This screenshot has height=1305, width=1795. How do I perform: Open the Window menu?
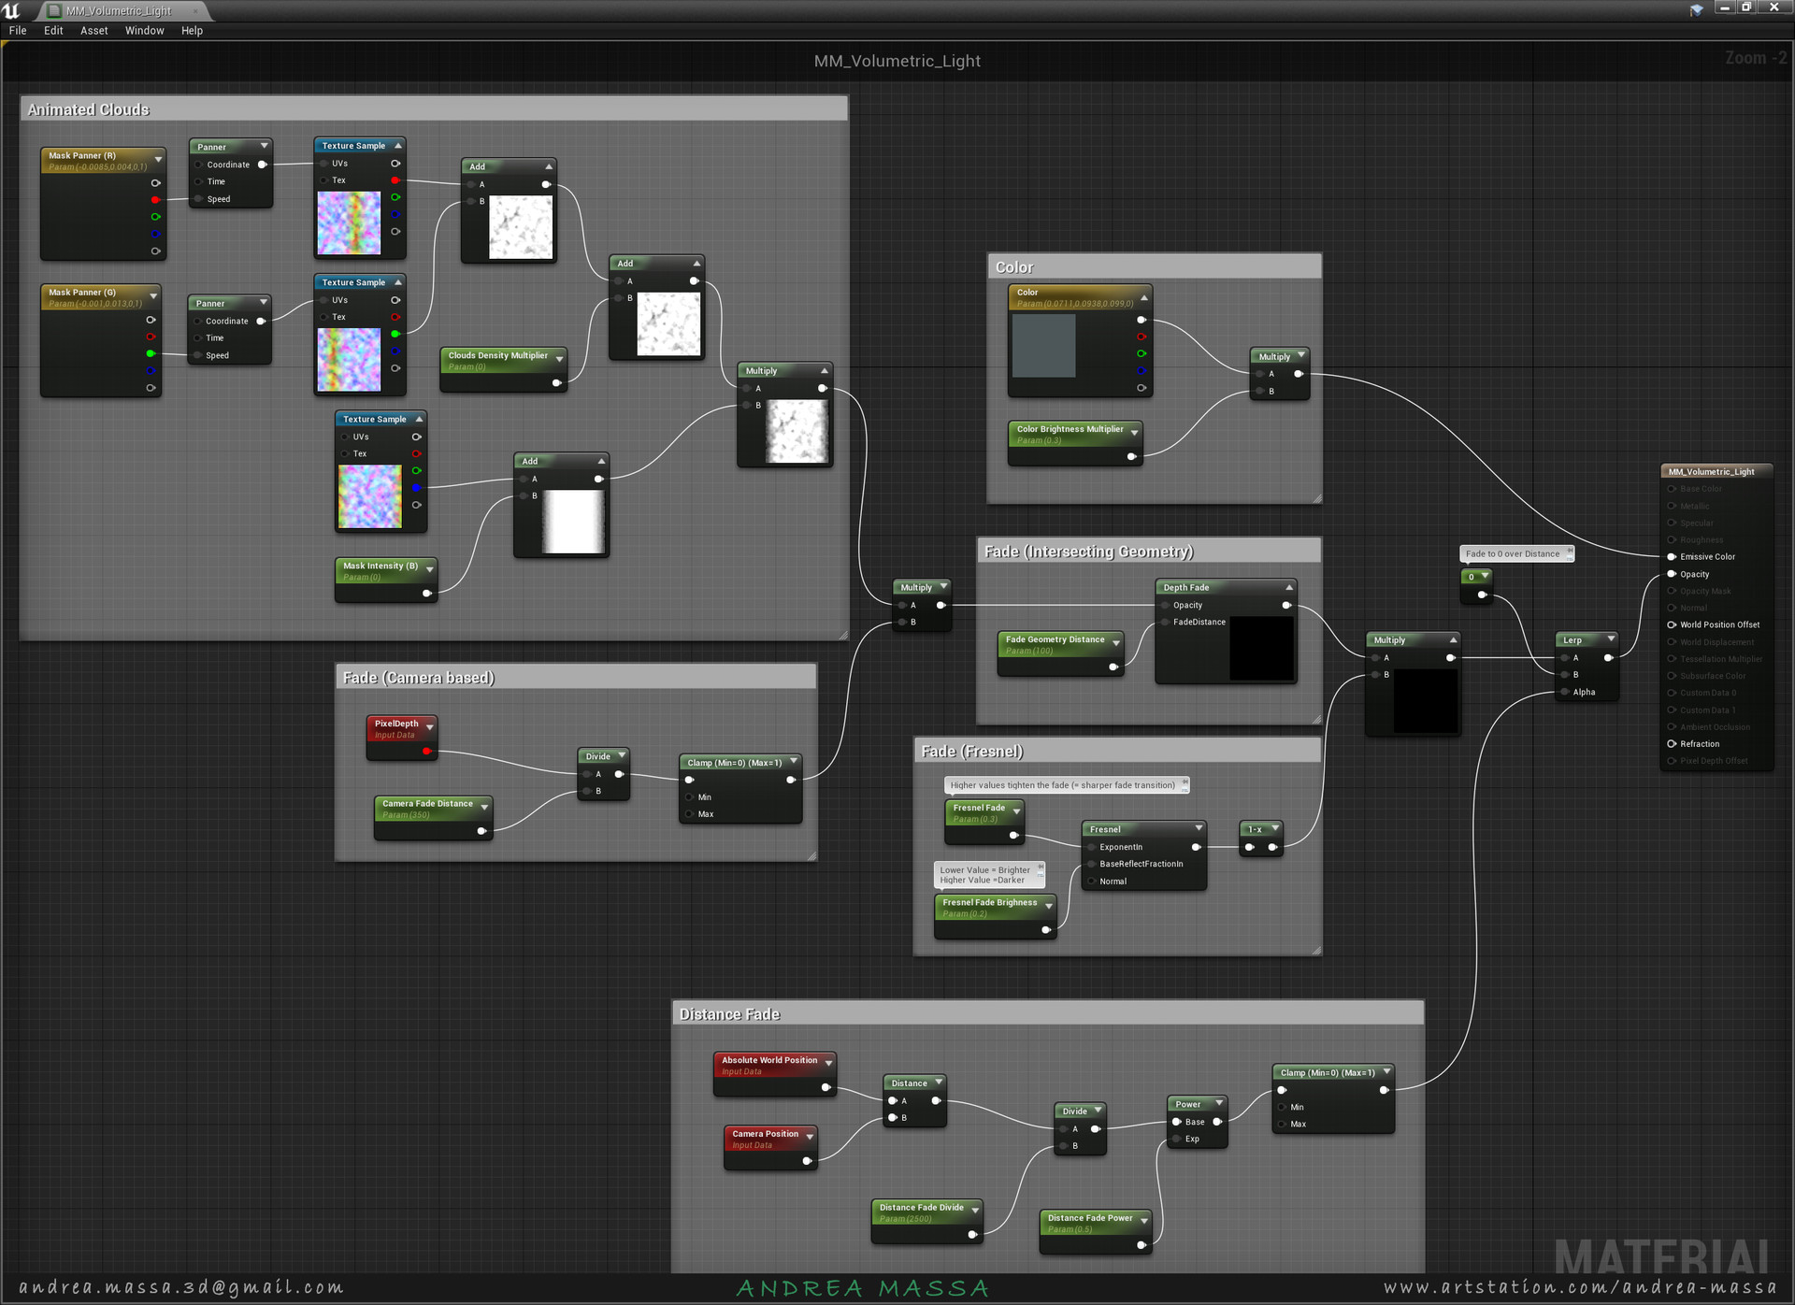144,31
